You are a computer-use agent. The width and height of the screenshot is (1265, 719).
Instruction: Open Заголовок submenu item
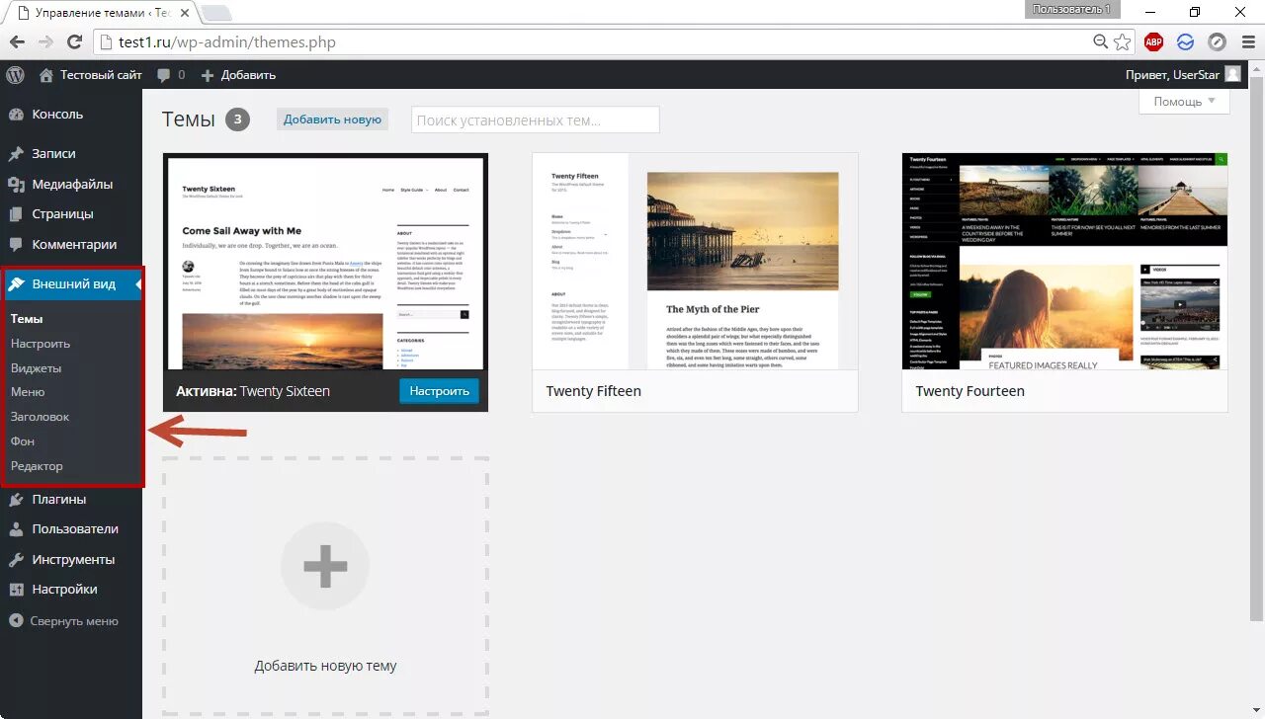[x=40, y=417]
